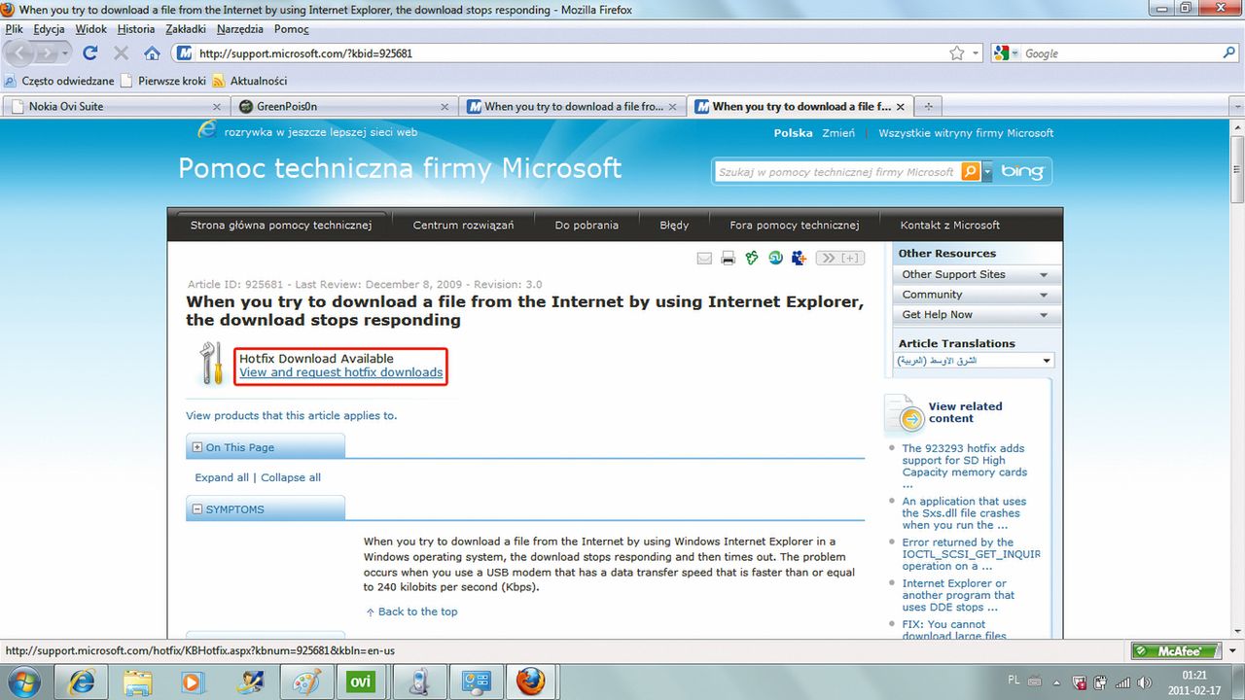The image size is (1245, 700).
Task: Click Kontakt z Microsoft navigation item
Action: tap(950, 225)
